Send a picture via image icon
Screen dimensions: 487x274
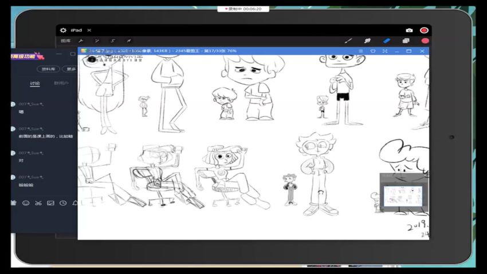click(50, 203)
